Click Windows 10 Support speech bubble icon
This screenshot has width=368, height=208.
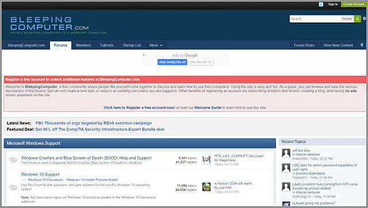pyautogui.click(x=13, y=187)
